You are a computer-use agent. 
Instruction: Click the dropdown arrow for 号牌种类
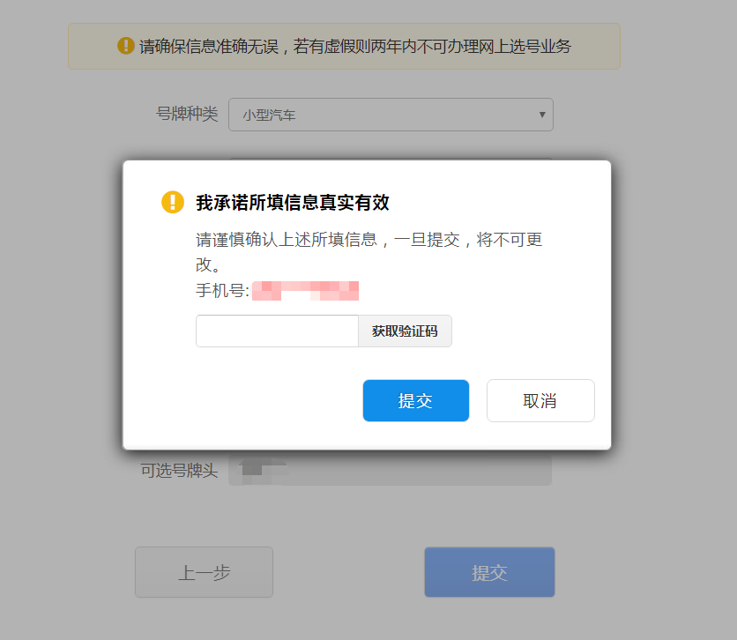pos(541,115)
